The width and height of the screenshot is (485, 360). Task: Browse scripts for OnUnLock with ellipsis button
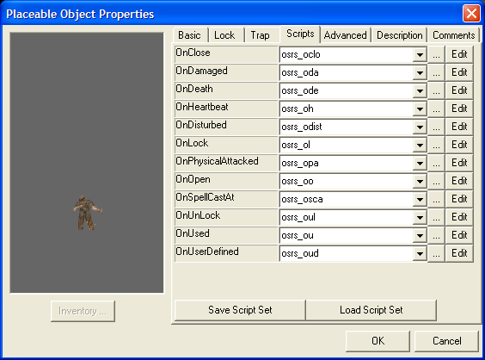436,217
